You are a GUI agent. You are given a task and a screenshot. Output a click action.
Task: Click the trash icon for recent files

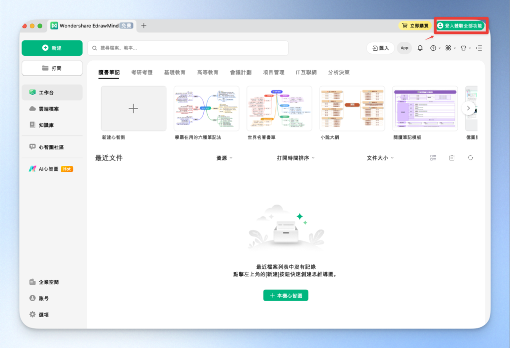point(452,158)
